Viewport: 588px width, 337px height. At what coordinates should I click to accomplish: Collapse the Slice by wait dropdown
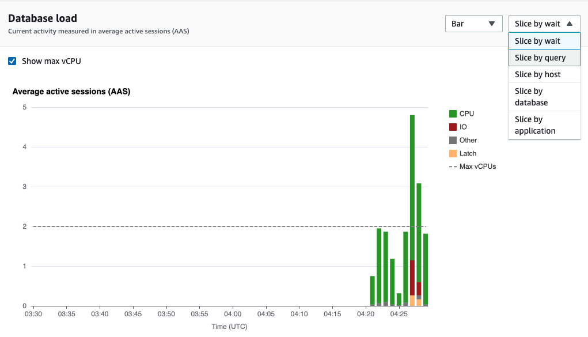[544, 23]
